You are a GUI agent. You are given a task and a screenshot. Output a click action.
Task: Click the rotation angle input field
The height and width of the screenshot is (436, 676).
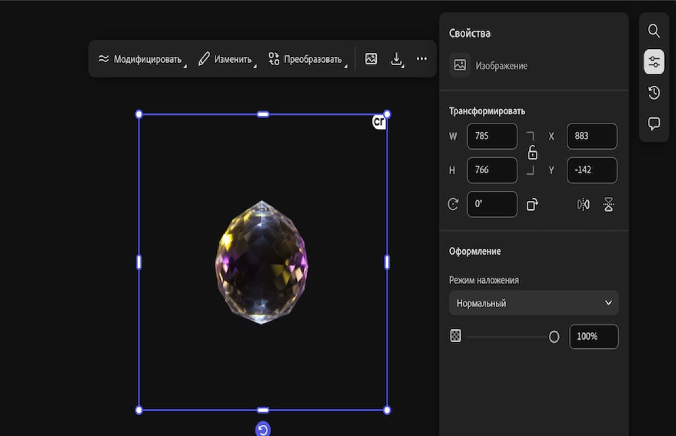(492, 204)
